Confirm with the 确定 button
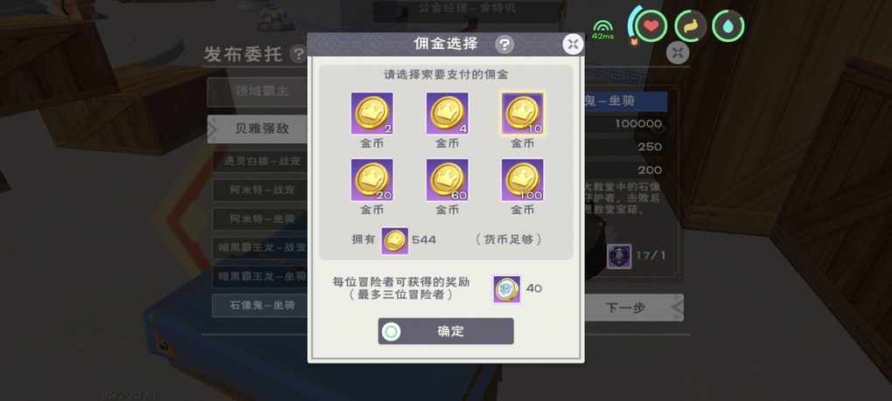Screen dimensions: 892x401 click(x=446, y=331)
